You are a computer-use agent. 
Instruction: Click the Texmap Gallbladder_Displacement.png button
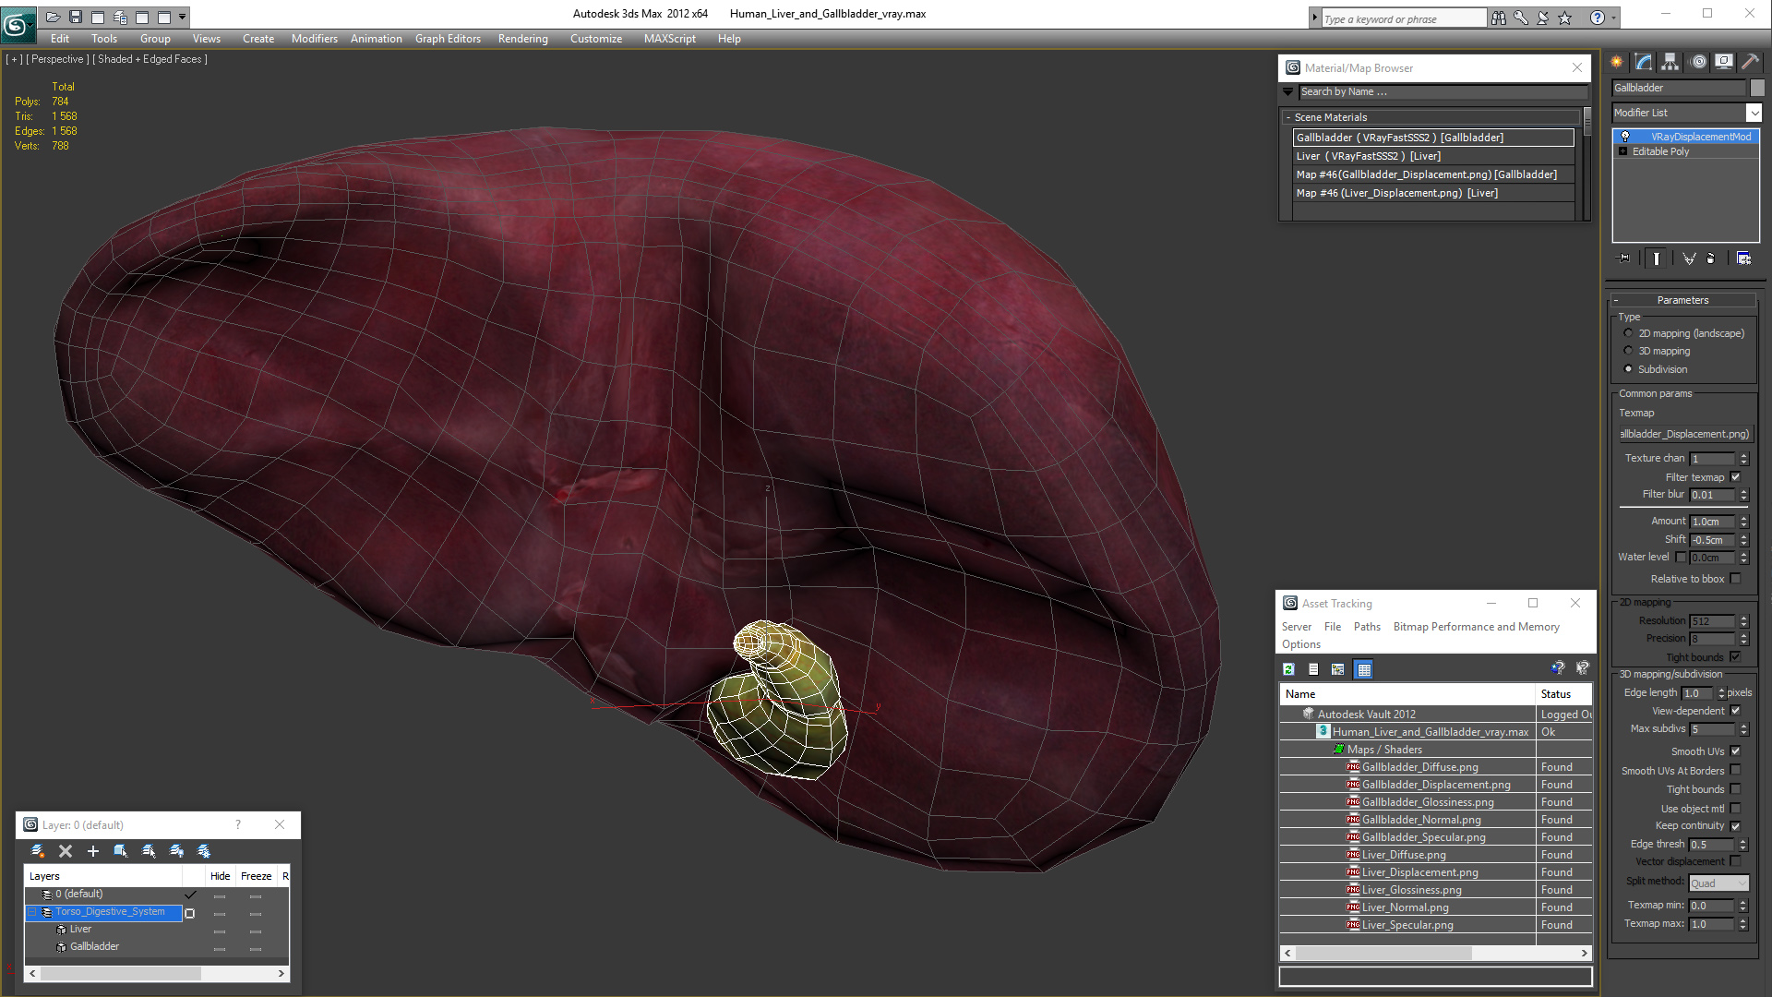tap(1684, 434)
